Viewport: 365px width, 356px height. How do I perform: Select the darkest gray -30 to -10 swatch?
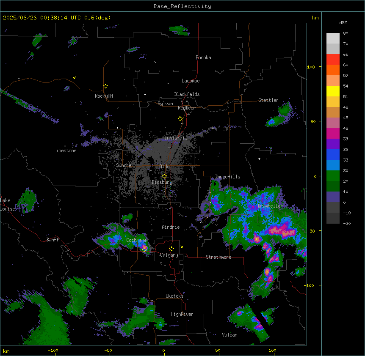(x=333, y=218)
